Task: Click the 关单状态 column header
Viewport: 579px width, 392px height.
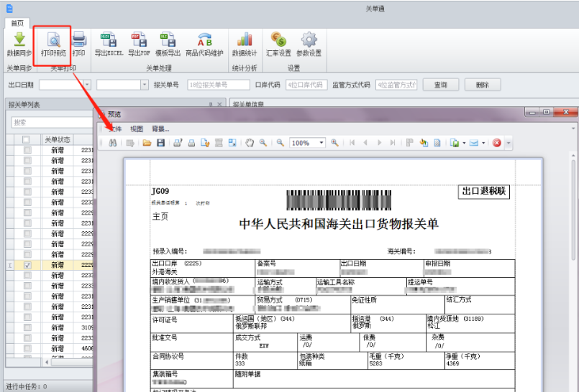Action: (x=58, y=139)
